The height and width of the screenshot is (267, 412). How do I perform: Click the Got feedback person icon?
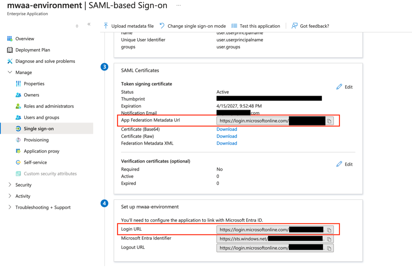pyautogui.click(x=294, y=26)
